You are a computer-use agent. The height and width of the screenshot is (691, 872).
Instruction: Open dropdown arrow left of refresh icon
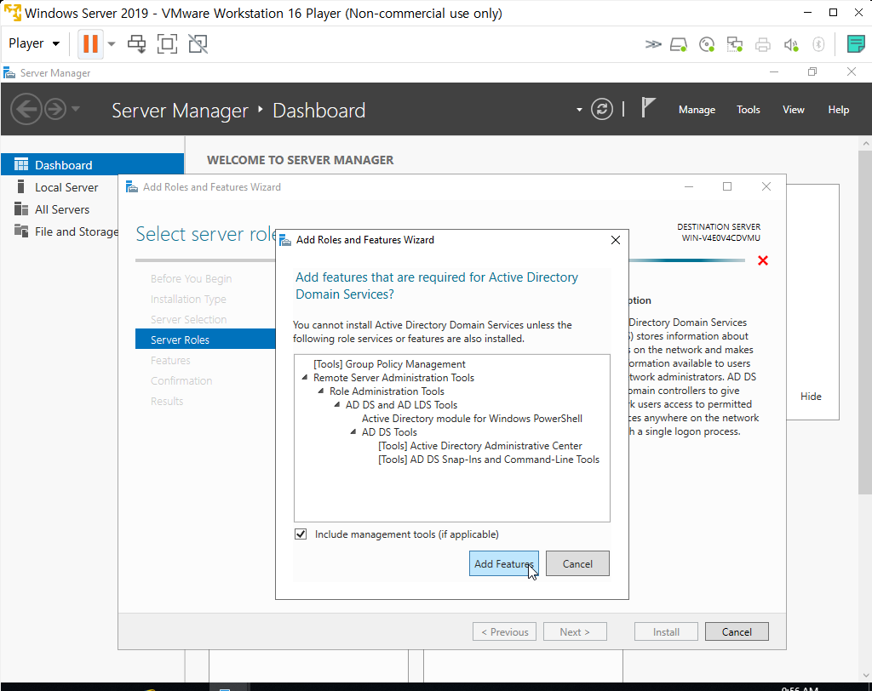click(x=579, y=110)
